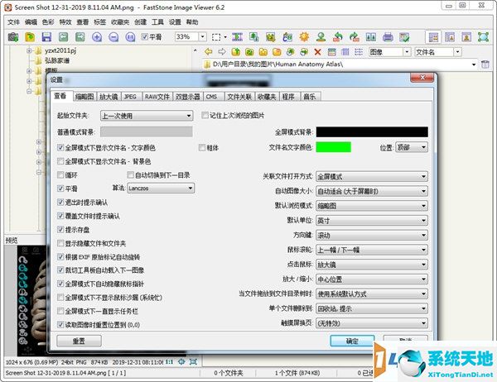Open the 设置 menu in the menu bar
This screenshot has height=382, width=497.
pos(175,21)
